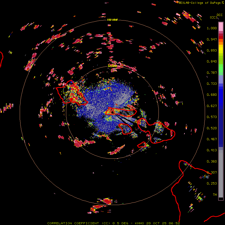Click the 100 NMI range ring label

coord(112,20)
